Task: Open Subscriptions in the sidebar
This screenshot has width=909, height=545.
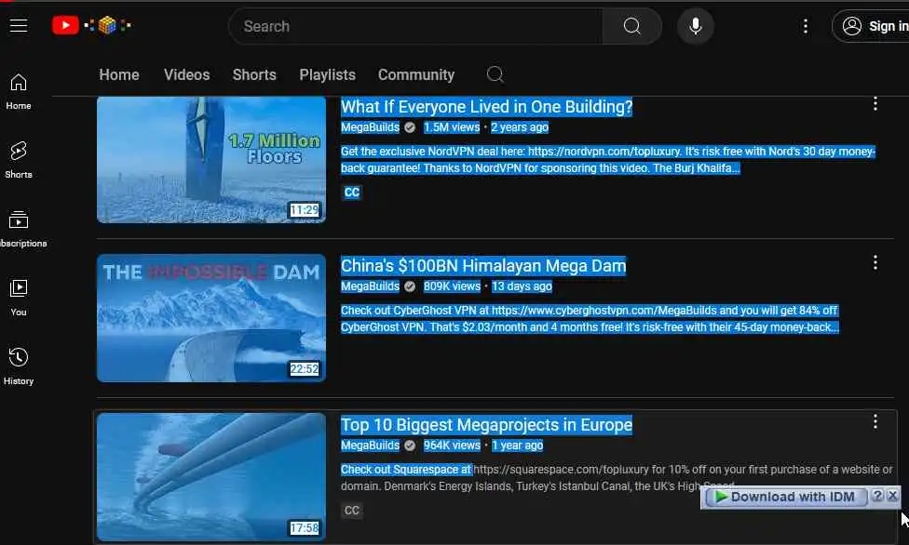Action: tap(20, 230)
